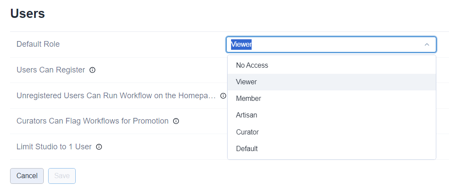The image size is (449, 193).
Task: Open info icon next to Curators Can Flag Workflows
Action: click(x=176, y=121)
